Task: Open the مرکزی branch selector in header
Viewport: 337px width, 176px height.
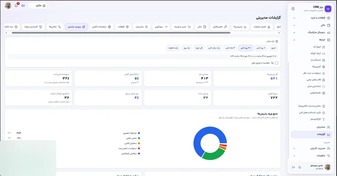Action: tap(38, 5)
